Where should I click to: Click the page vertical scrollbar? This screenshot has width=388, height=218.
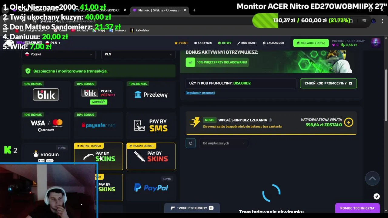coord(386,95)
